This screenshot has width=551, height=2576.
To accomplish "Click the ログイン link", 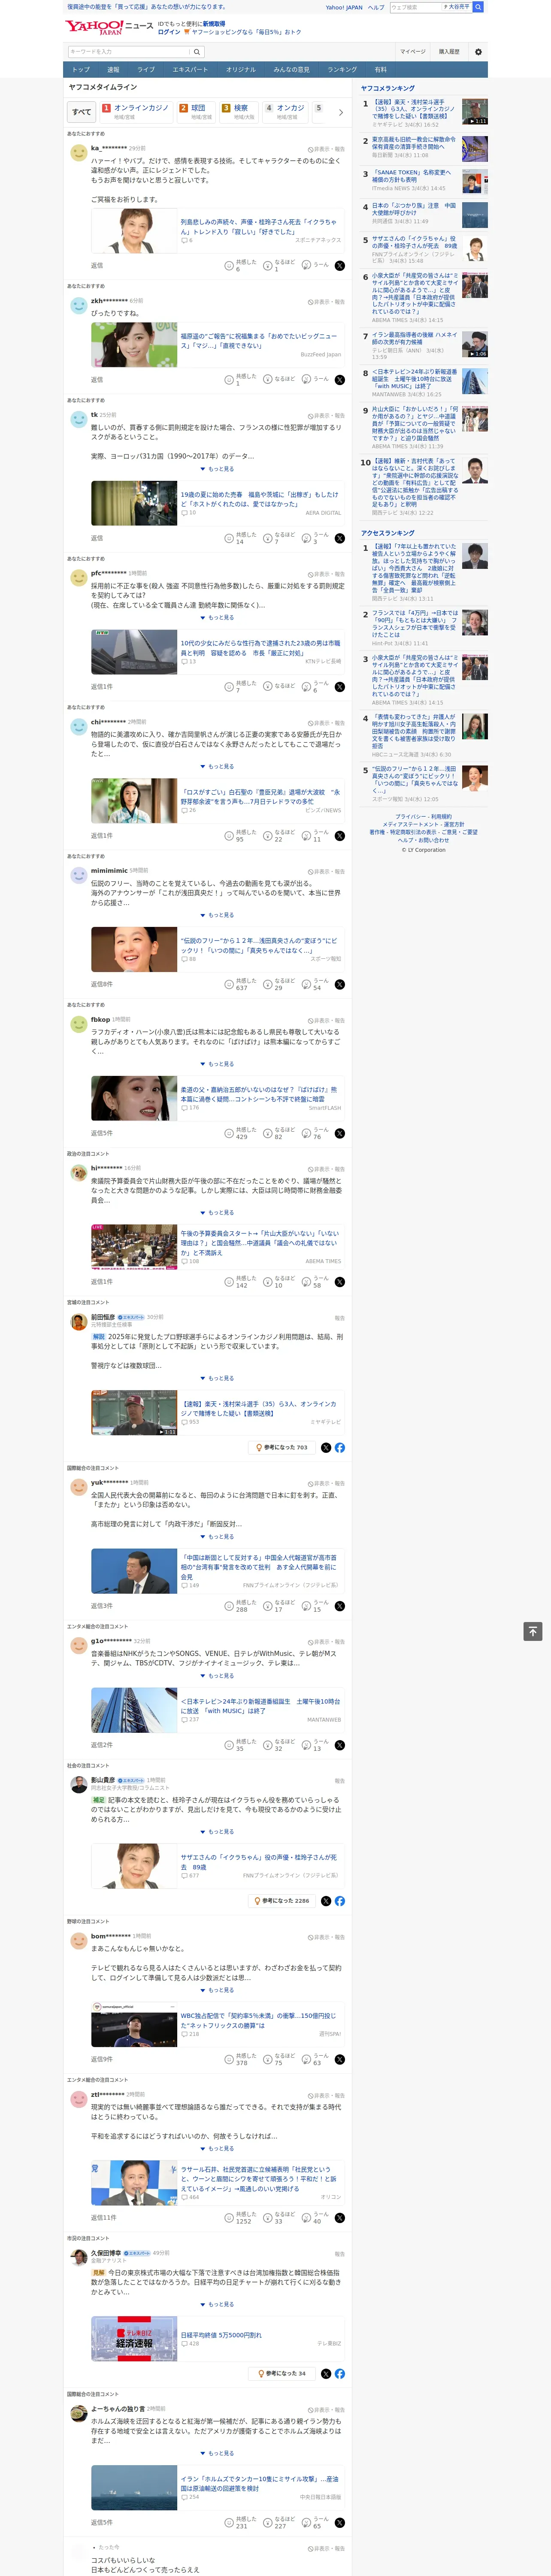I will point(169,32).
